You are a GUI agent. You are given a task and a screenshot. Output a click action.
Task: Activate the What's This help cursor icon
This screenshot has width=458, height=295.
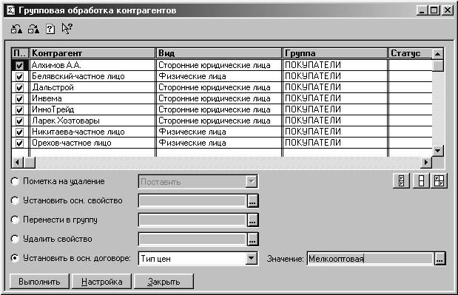point(67,29)
